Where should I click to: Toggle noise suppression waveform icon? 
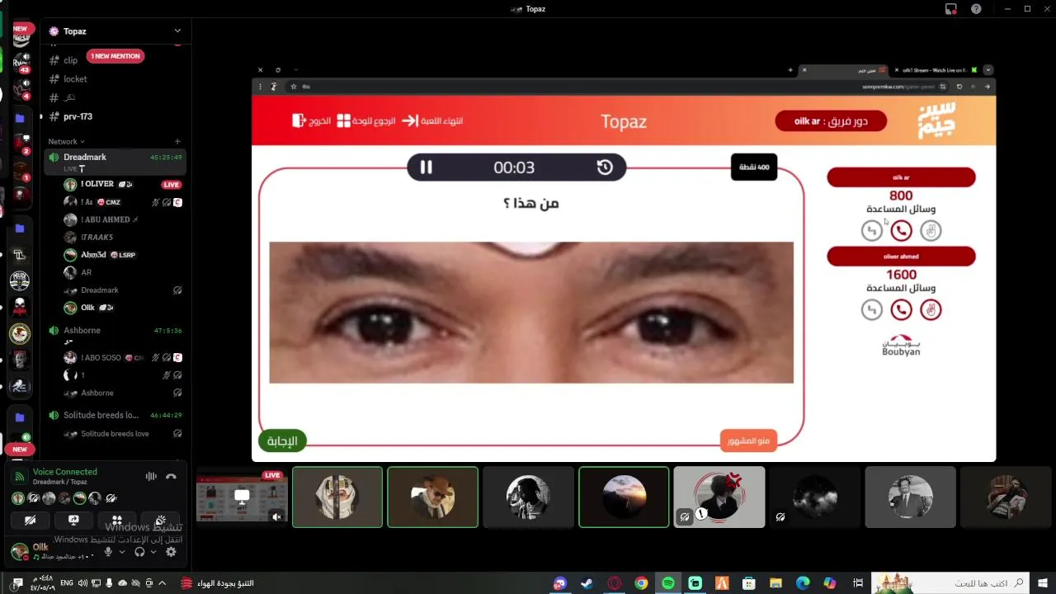click(151, 476)
